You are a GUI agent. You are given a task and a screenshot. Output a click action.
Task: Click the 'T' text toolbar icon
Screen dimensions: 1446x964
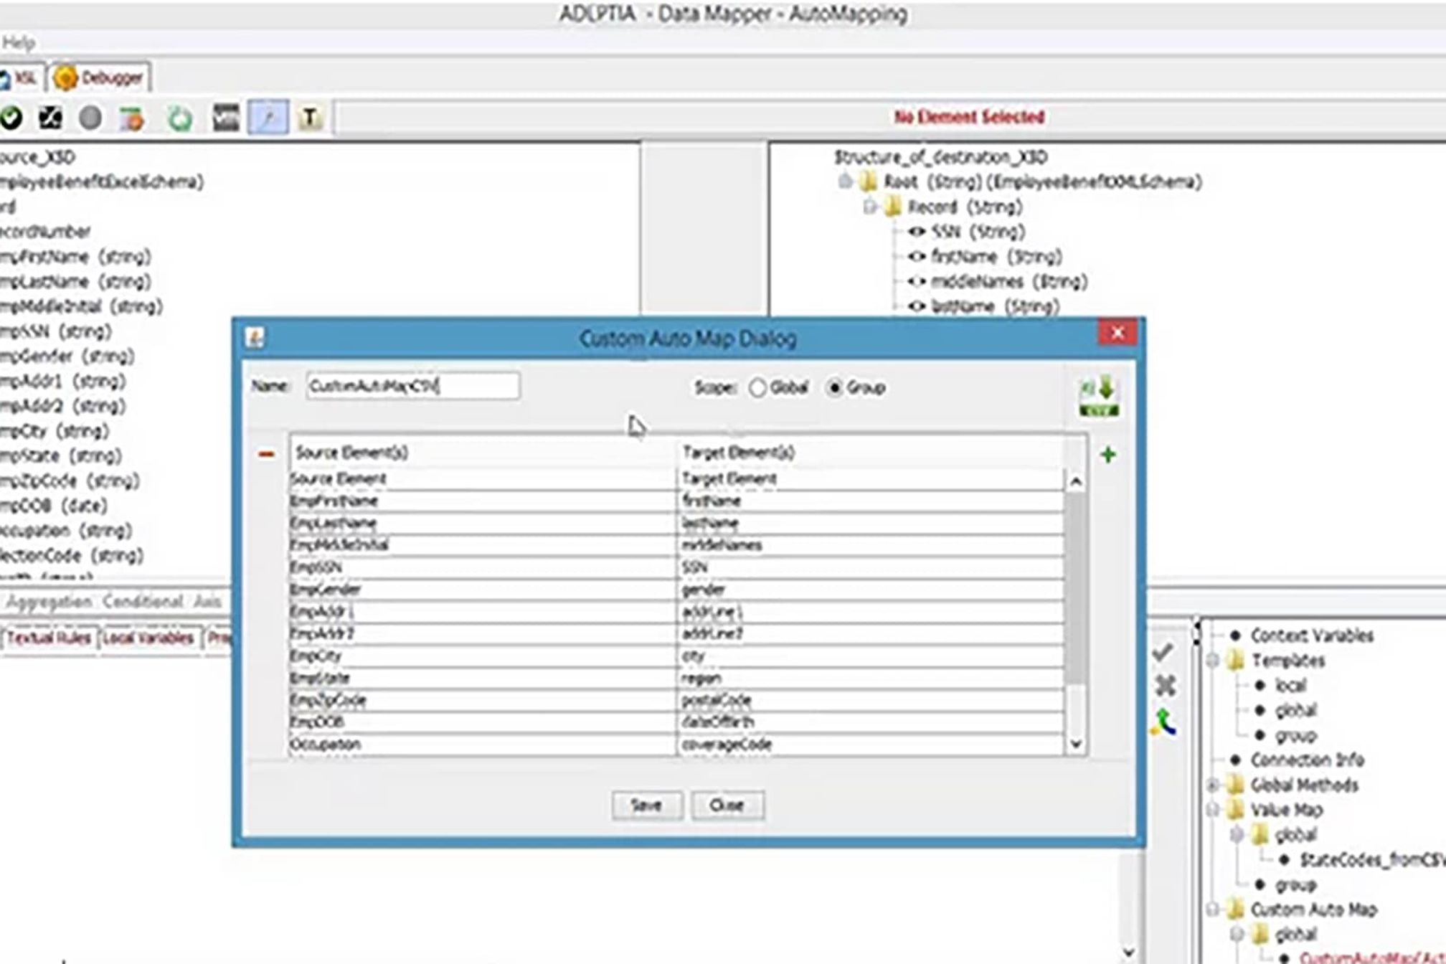pos(310,118)
